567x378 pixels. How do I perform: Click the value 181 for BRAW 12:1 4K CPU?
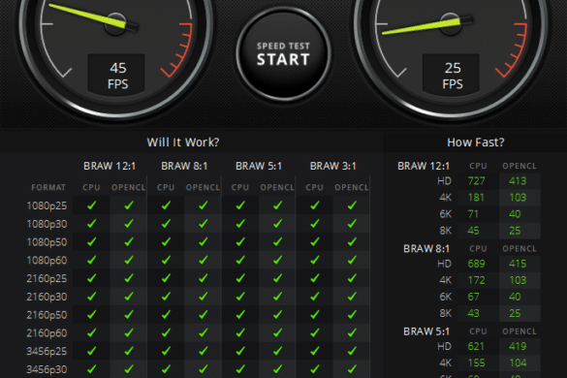coord(476,198)
